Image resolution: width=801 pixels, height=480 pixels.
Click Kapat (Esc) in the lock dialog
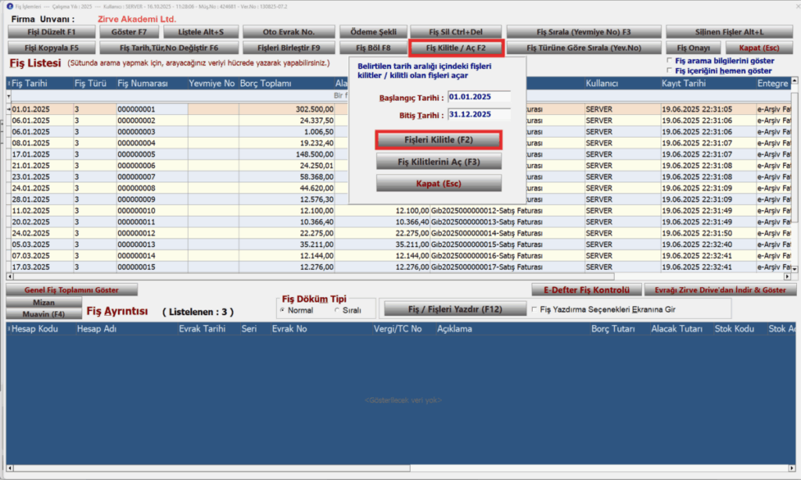coord(439,183)
